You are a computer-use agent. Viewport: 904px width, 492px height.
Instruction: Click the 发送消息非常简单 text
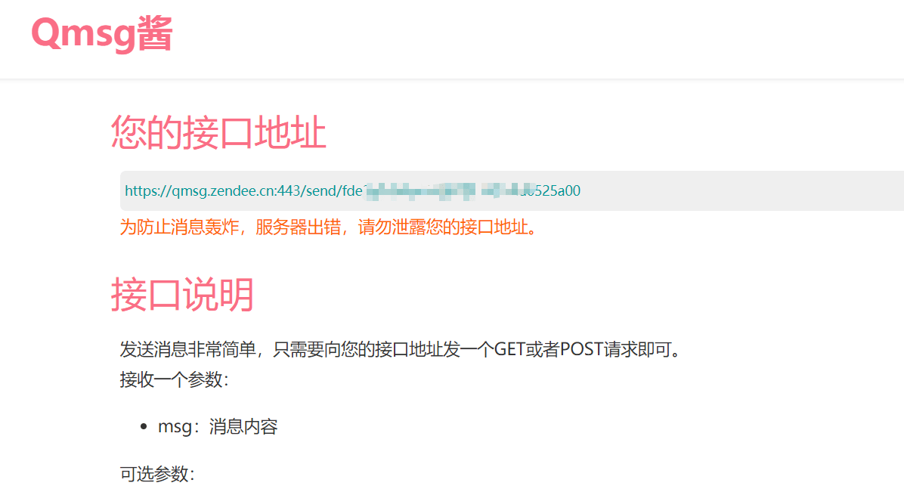coord(188,349)
